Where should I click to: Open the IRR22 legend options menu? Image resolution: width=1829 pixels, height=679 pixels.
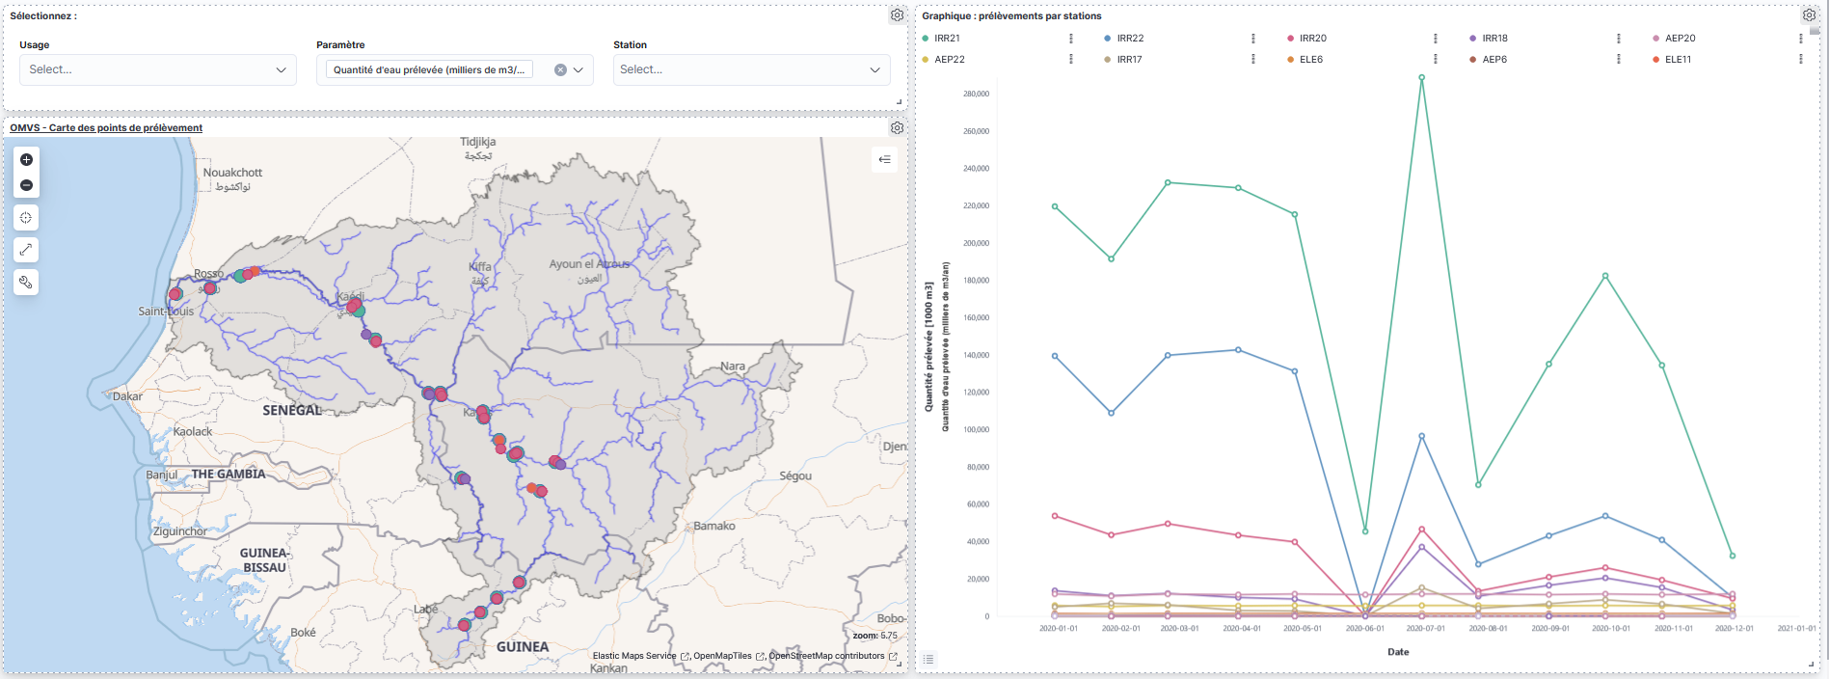pyautogui.click(x=1252, y=39)
